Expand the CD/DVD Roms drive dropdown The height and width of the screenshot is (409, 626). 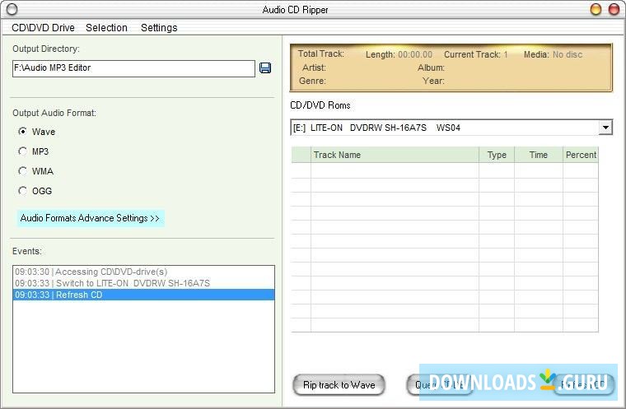(x=605, y=128)
